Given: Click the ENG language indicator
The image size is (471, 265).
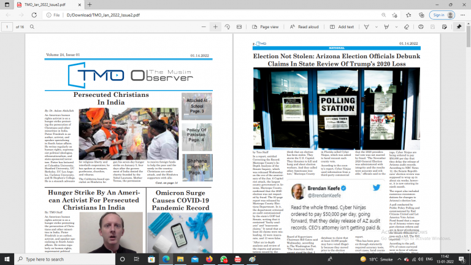Looking at the screenshot, I should click(x=429, y=259).
